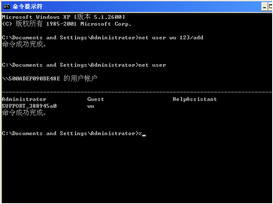Select Guest in the user accounts list
The height and width of the screenshot is (204, 273).
pos(96,99)
